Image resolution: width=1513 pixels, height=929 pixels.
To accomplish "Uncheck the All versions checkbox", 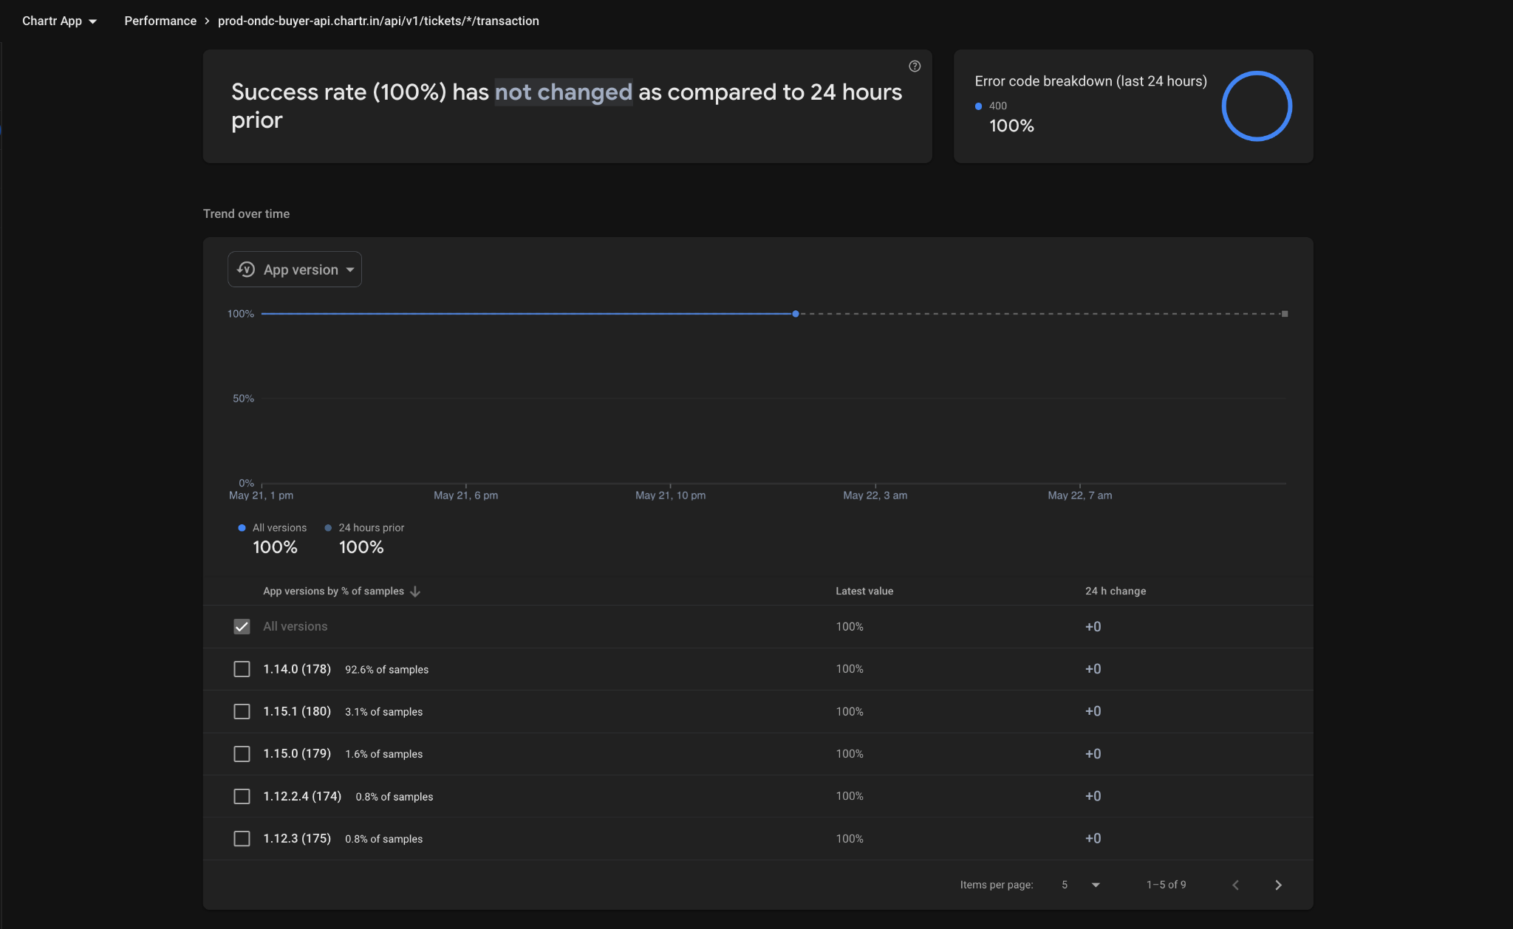I will (242, 626).
